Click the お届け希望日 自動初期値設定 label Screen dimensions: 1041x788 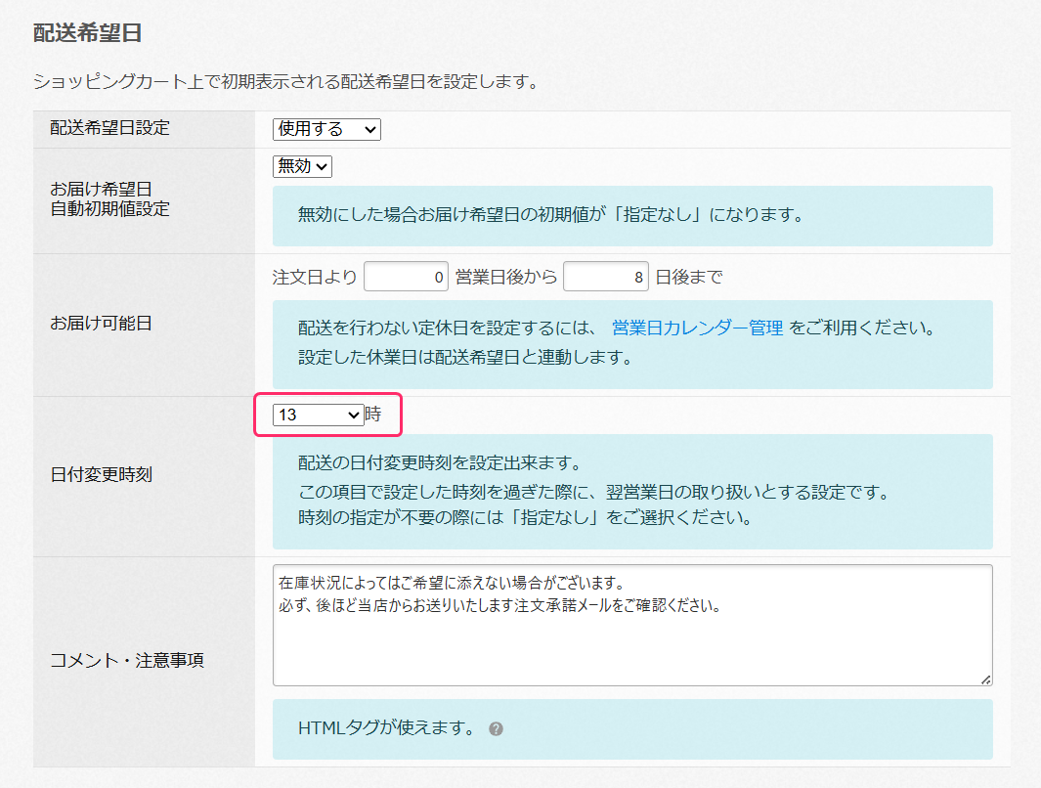(110, 199)
